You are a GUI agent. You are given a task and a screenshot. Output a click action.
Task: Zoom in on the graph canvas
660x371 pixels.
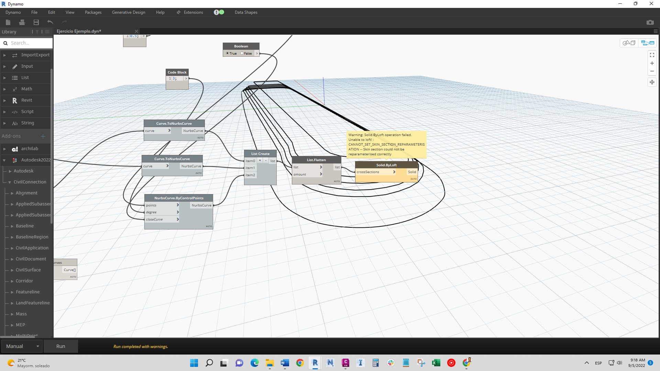[652, 64]
